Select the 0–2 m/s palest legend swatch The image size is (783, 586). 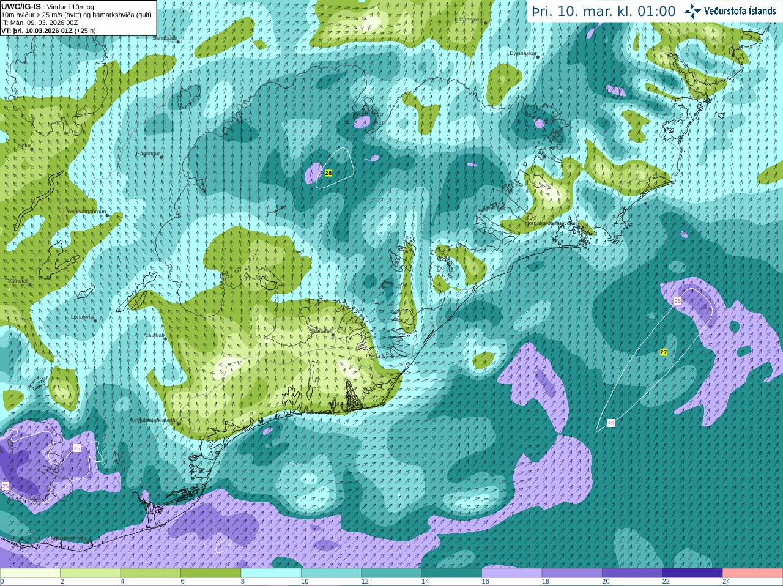(x=30, y=573)
